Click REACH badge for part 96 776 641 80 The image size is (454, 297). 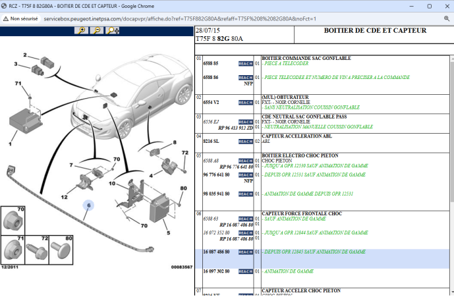pos(246,175)
